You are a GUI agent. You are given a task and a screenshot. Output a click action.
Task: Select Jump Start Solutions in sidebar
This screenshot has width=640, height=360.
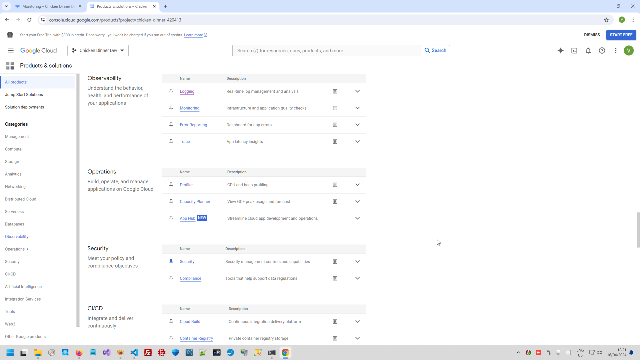(24, 95)
